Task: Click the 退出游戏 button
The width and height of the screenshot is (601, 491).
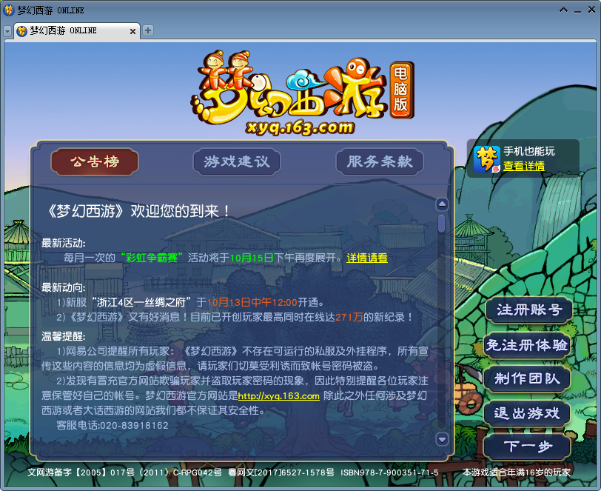Action: (x=527, y=413)
